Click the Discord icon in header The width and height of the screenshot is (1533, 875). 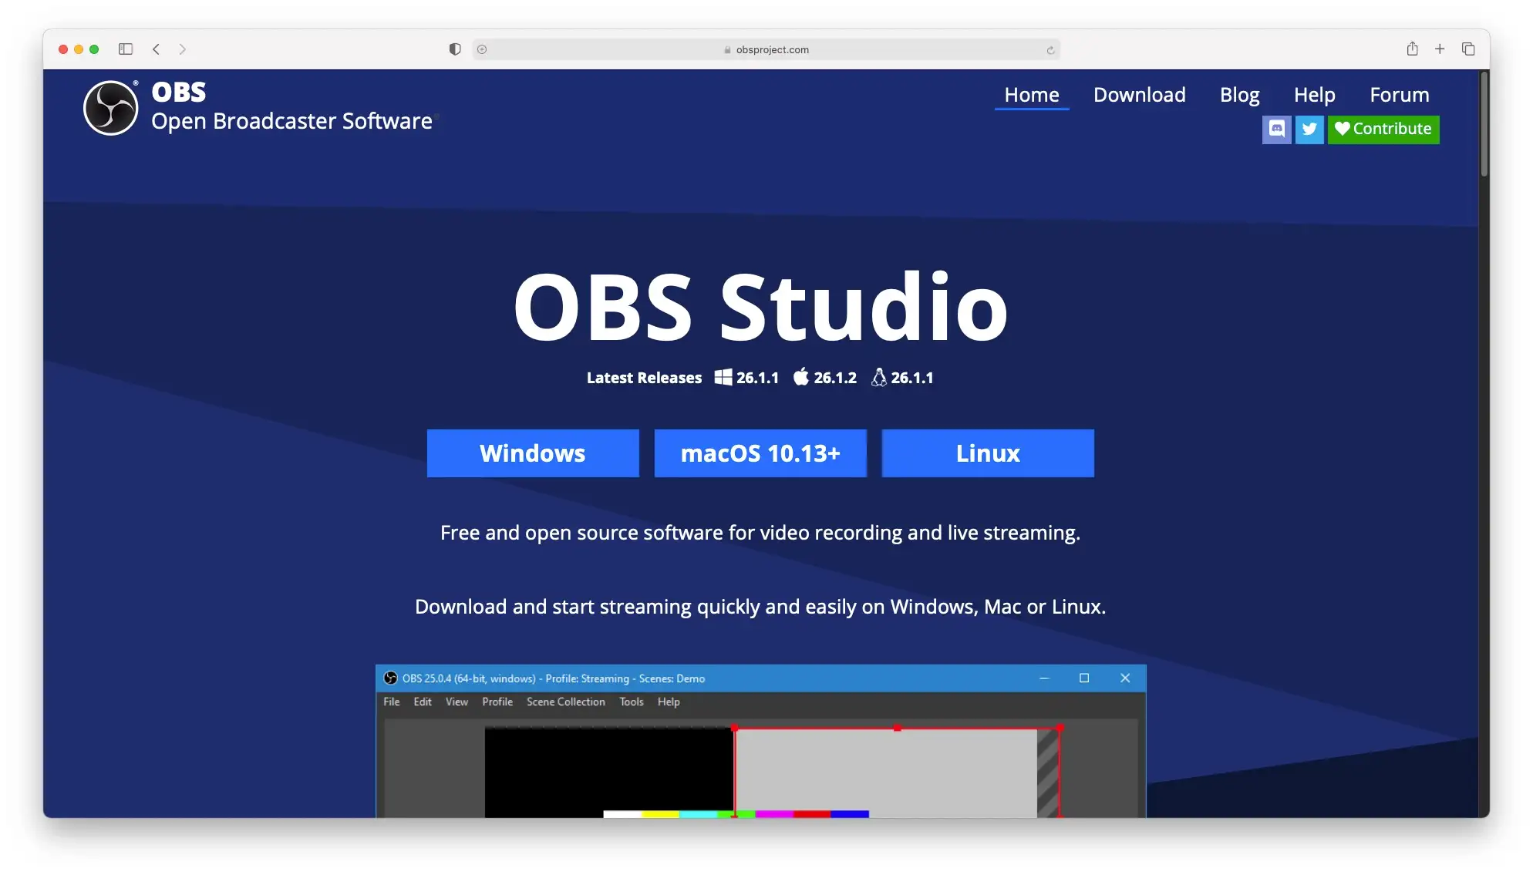point(1276,129)
